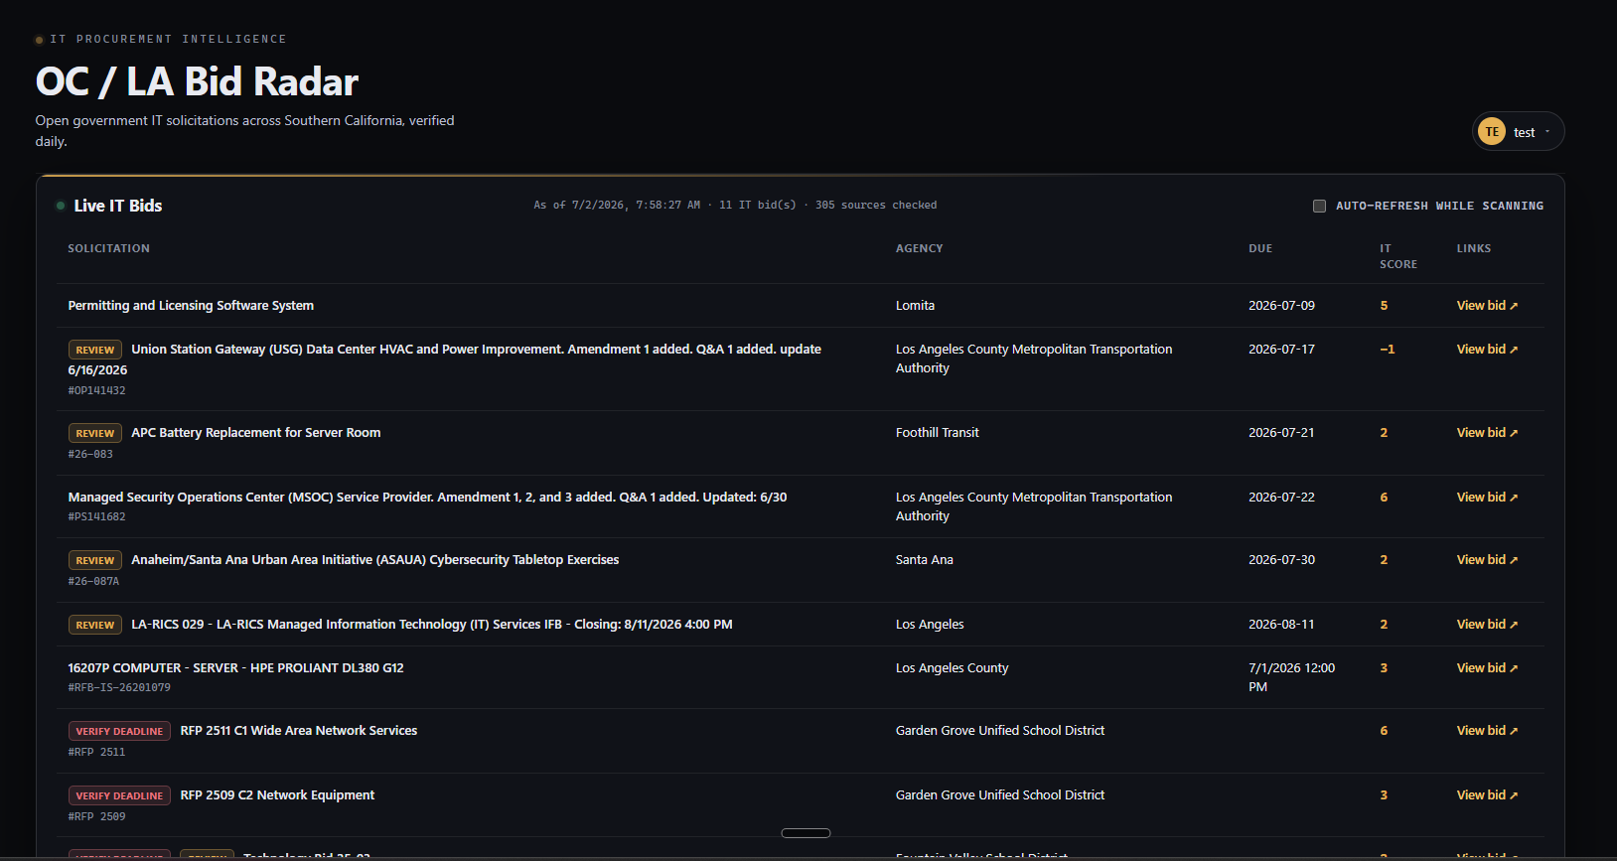Open View bid link for Lomita
This screenshot has height=861, width=1617.
pos(1487,306)
